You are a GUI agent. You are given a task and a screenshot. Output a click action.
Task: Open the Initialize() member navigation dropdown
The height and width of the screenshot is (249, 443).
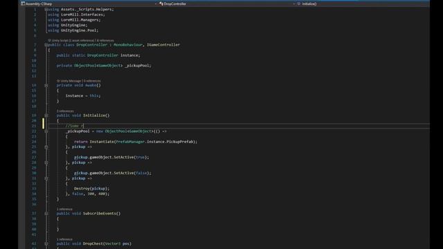point(363,3)
